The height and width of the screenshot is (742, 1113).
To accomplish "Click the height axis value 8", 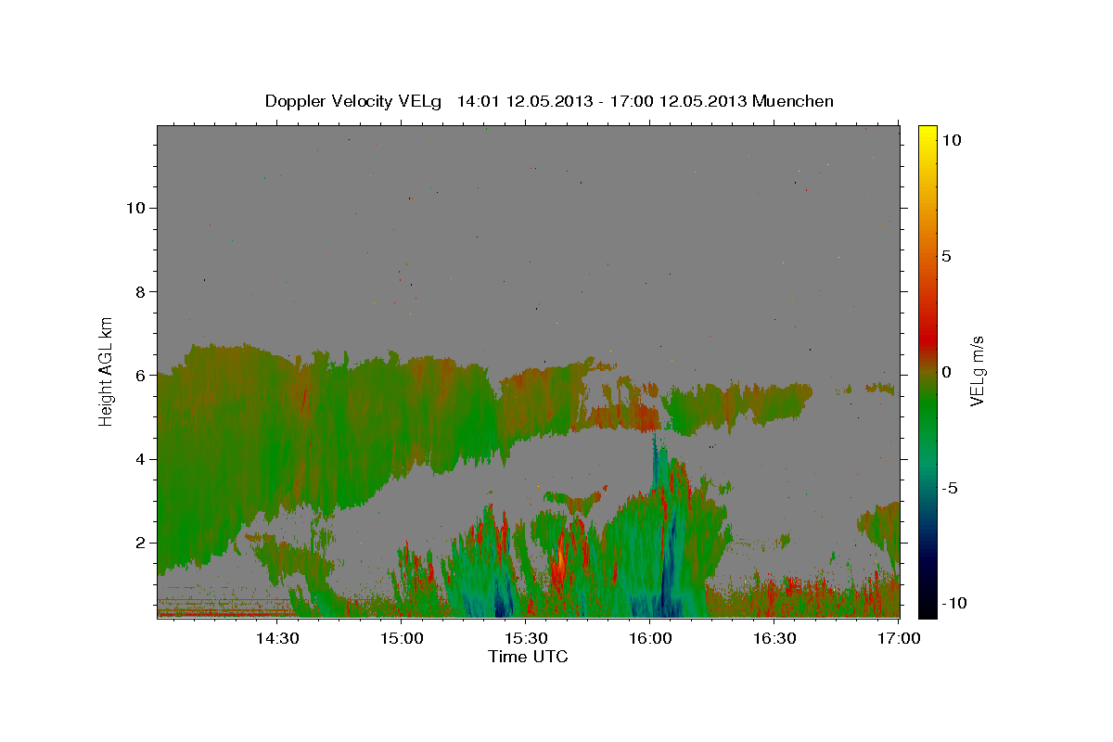I will click(x=139, y=291).
